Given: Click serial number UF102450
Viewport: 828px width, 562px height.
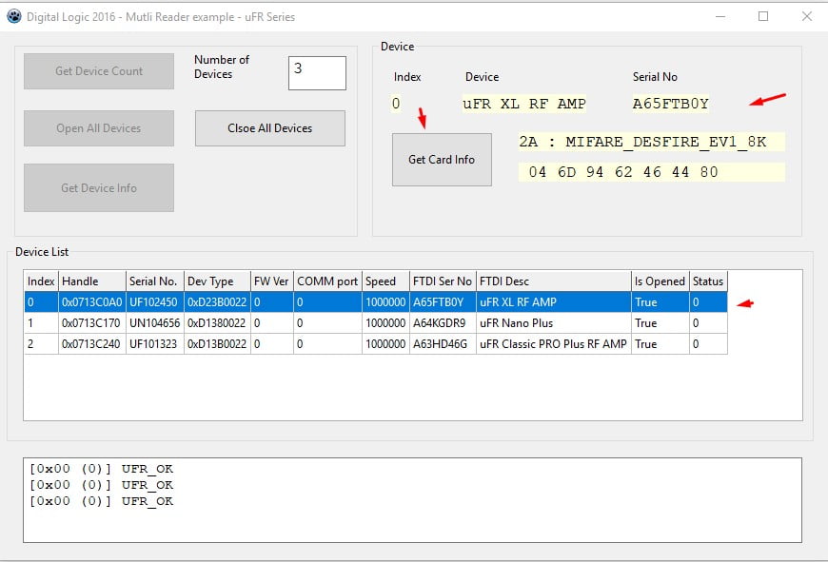Looking at the screenshot, I should [153, 302].
